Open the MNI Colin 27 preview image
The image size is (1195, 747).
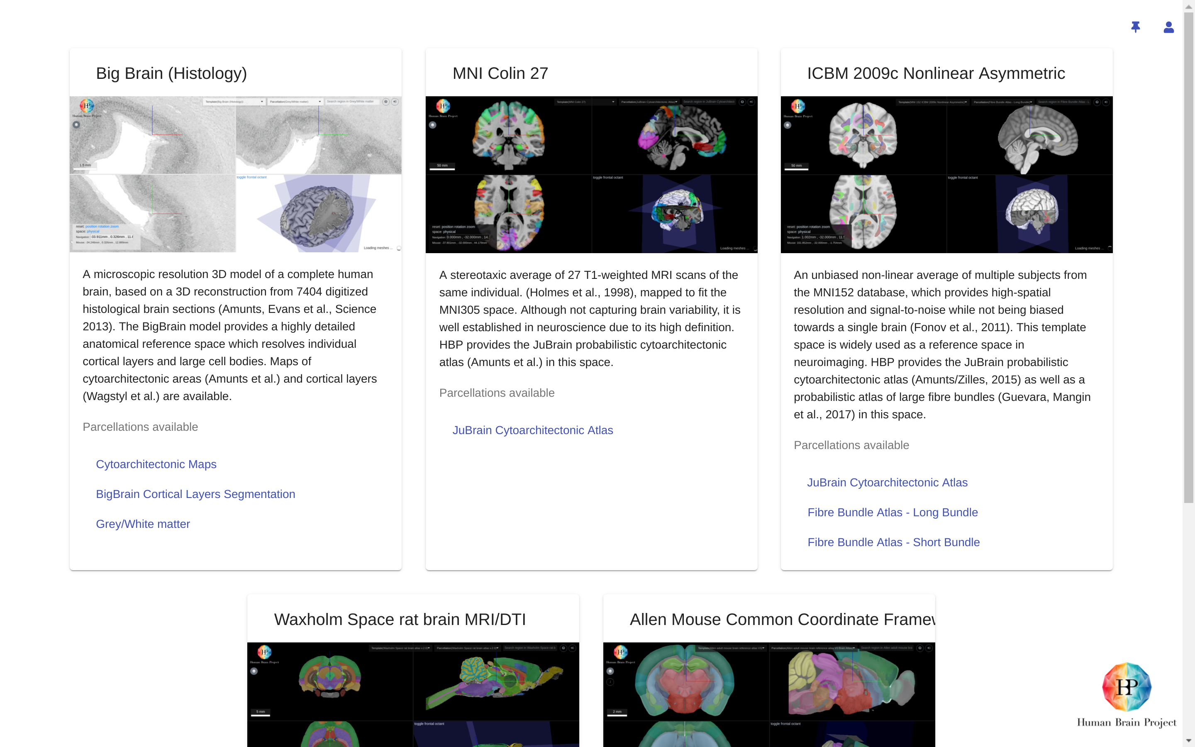[591, 174]
